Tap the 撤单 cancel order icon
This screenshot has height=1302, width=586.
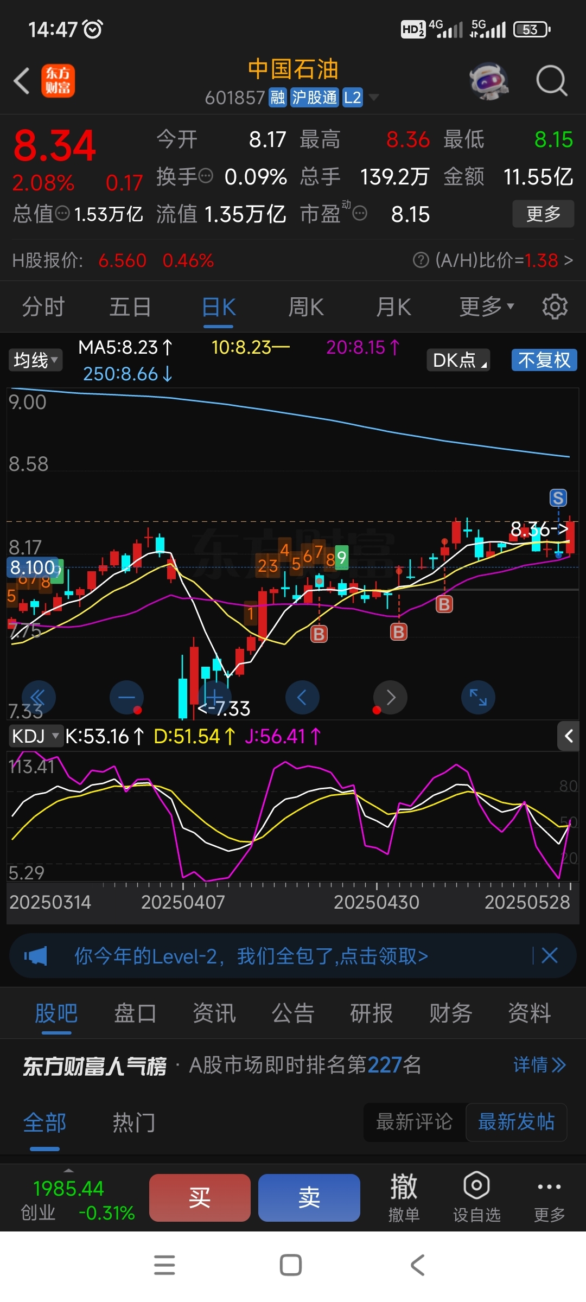click(404, 1197)
